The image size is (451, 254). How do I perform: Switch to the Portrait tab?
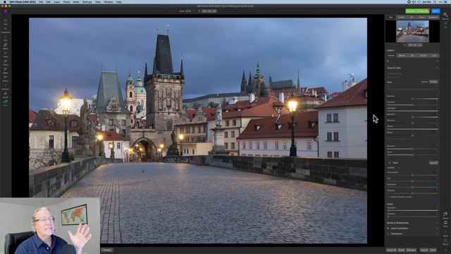point(423,55)
